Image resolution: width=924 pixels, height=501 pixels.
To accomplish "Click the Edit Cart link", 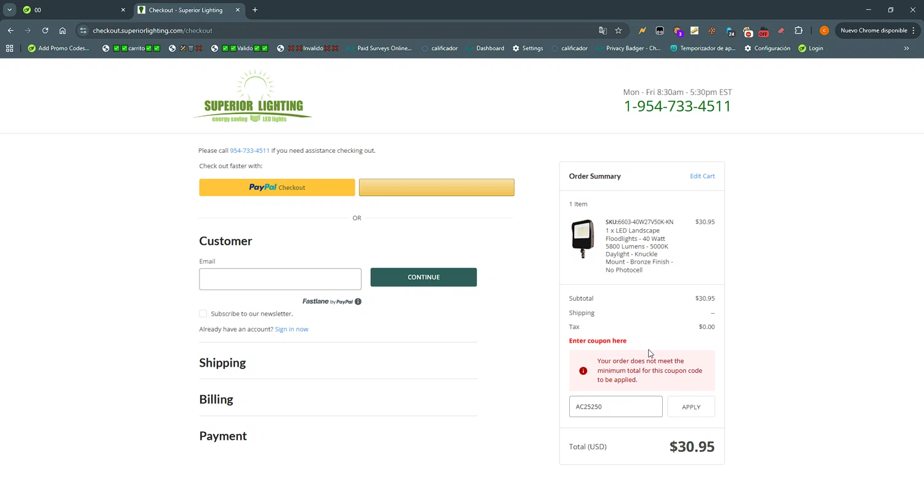I will tap(702, 176).
